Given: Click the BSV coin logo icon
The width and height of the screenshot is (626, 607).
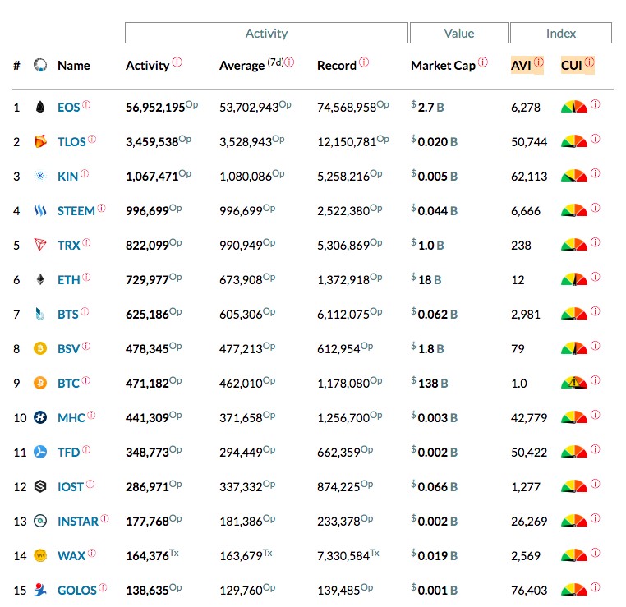Looking at the screenshot, I should click(x=40, y=348).
